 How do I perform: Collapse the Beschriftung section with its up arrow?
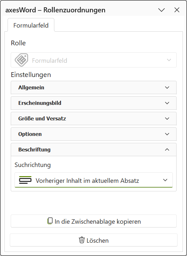(x=167, y=150)
